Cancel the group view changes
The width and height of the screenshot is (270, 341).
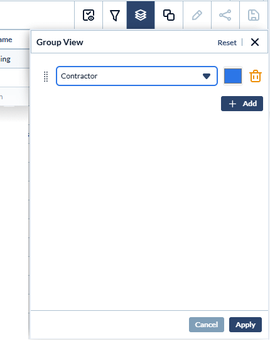(207, 325)
